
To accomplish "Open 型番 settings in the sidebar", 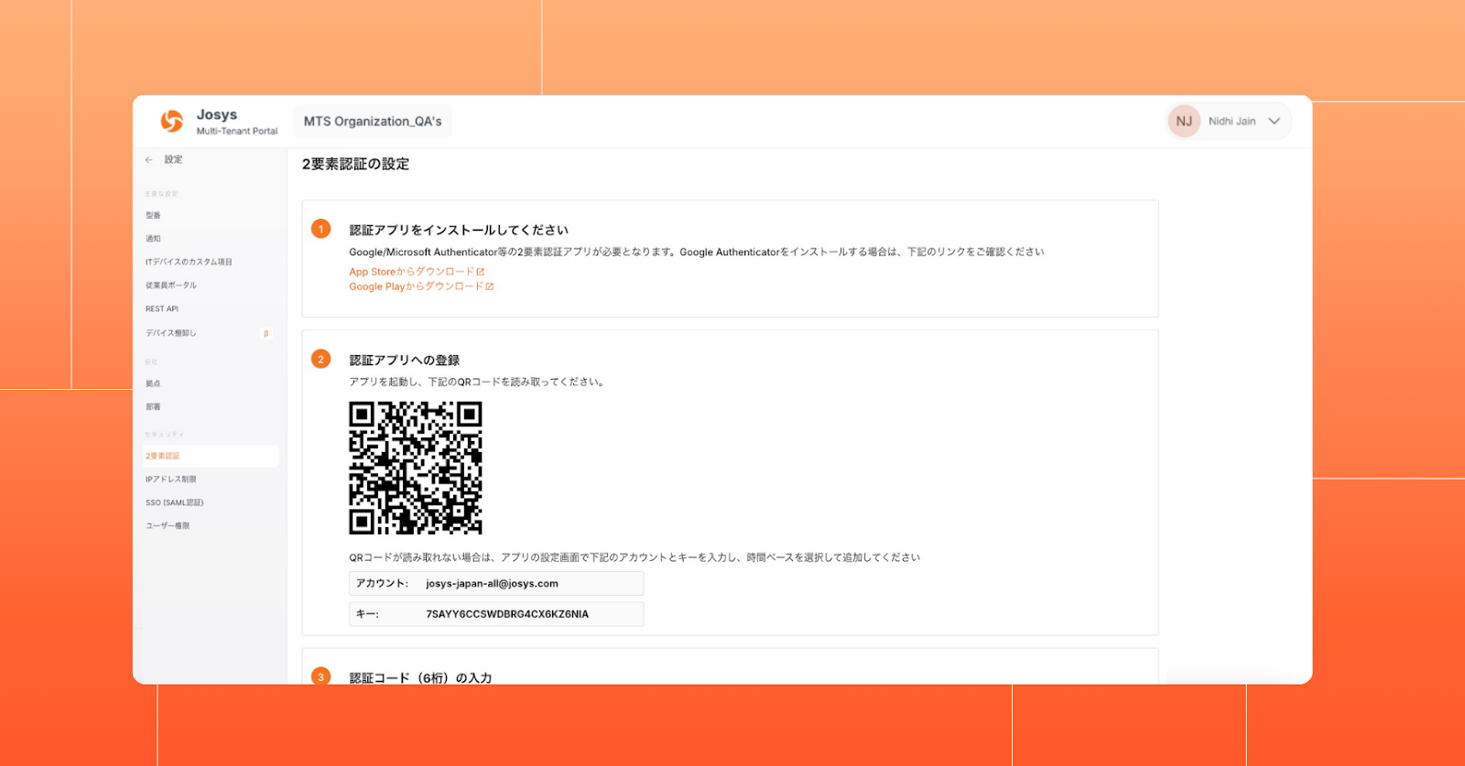I will click(x=153, y=215).
